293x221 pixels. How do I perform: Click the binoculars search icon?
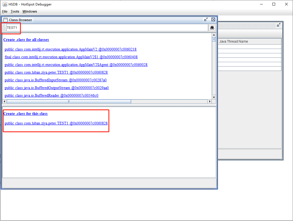coord(212,28)
